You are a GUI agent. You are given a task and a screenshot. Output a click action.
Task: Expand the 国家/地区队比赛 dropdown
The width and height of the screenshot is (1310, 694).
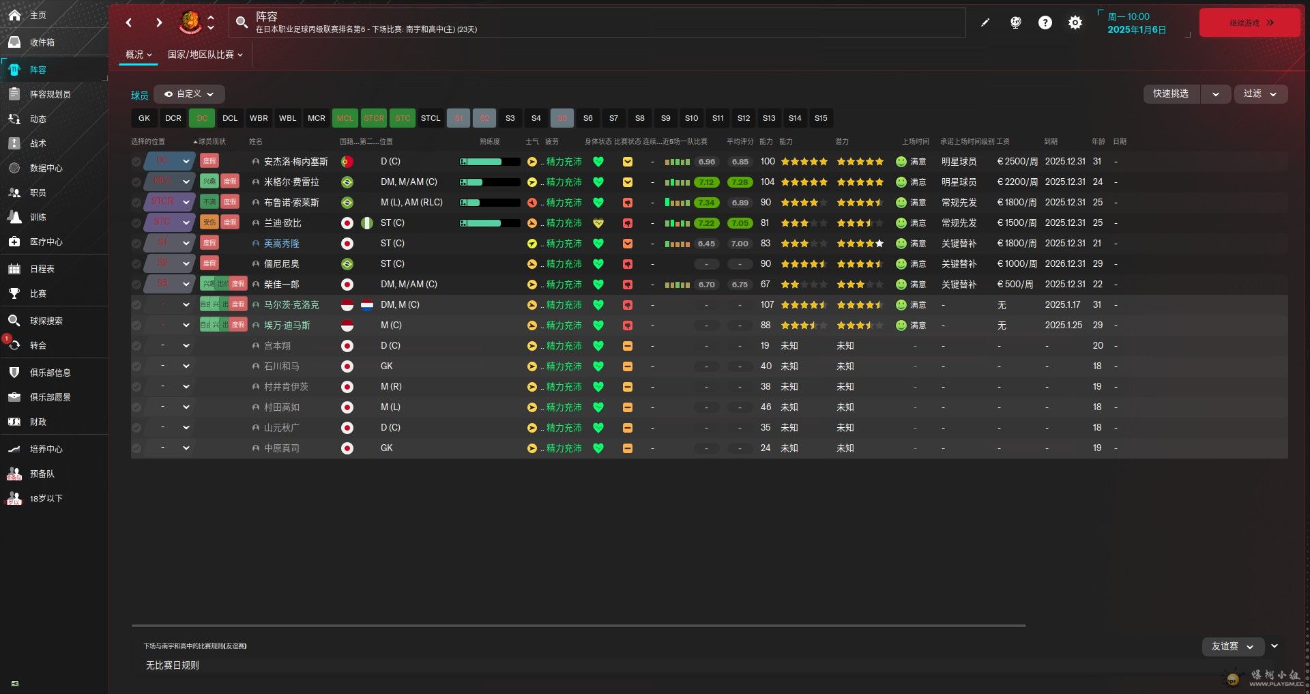pos(205,55)
